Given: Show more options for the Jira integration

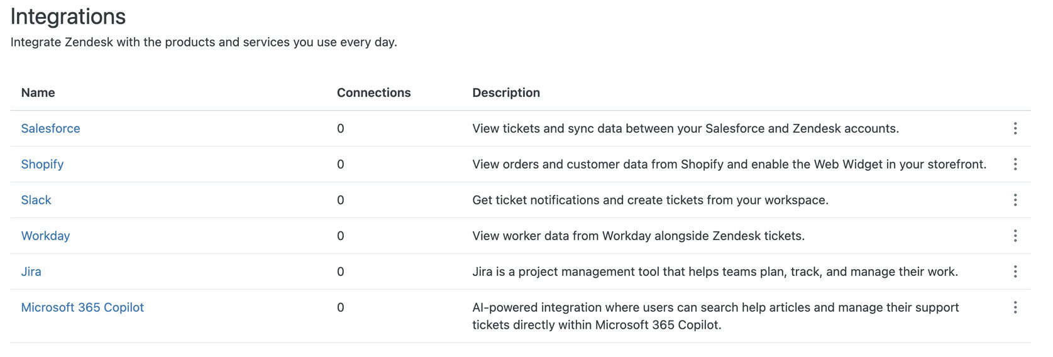Looking at the screenshot, I should [x=1015, y=272].
